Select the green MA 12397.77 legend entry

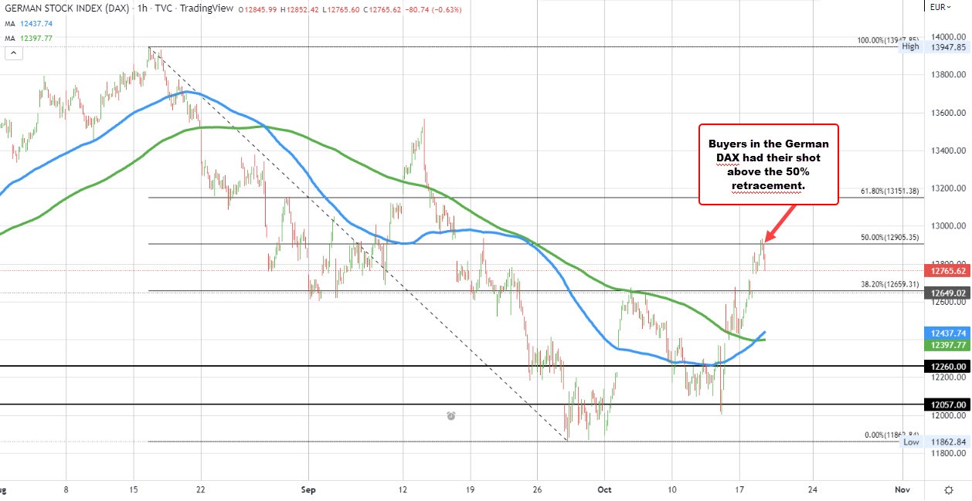[x=30, y=37]
